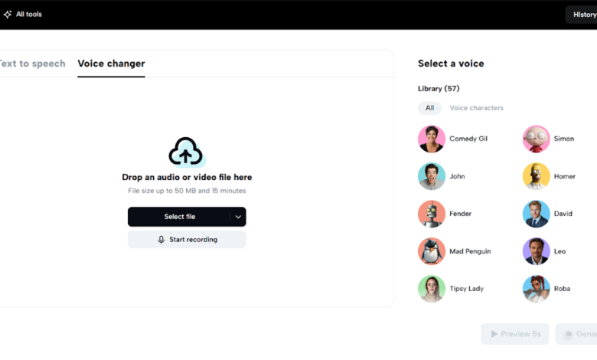The width and height of the screenshot is (597, 360).
Task: Click the Mad Penguin name label
Action: coord(470,251)
